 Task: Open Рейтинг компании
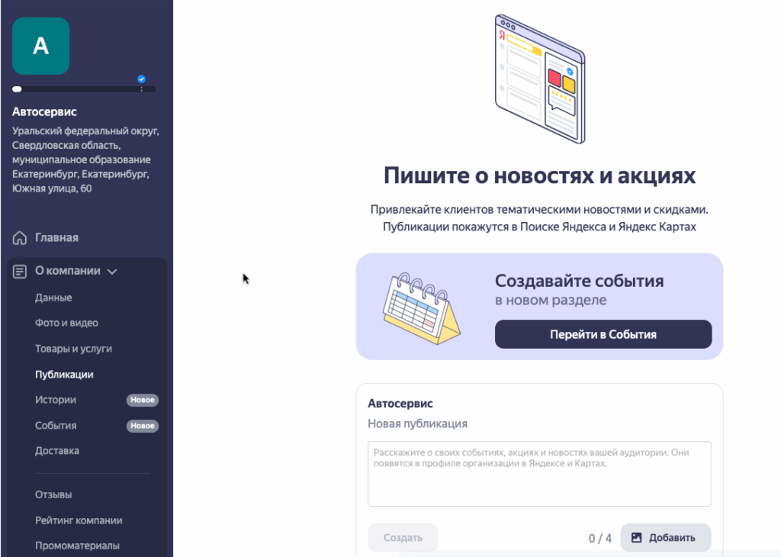(x=79, y=520)
